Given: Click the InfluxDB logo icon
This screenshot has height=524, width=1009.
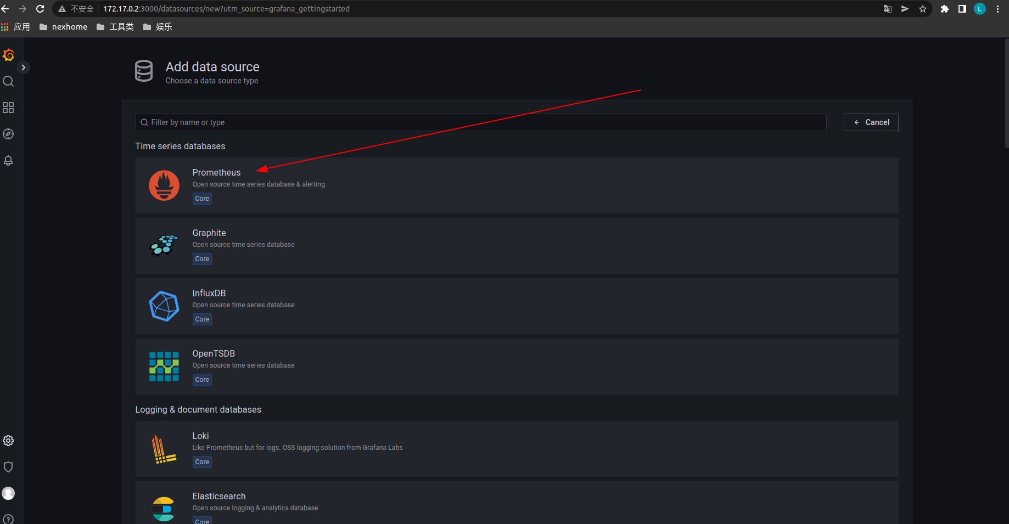Looking at the screenshot, I should click(164, 306).
